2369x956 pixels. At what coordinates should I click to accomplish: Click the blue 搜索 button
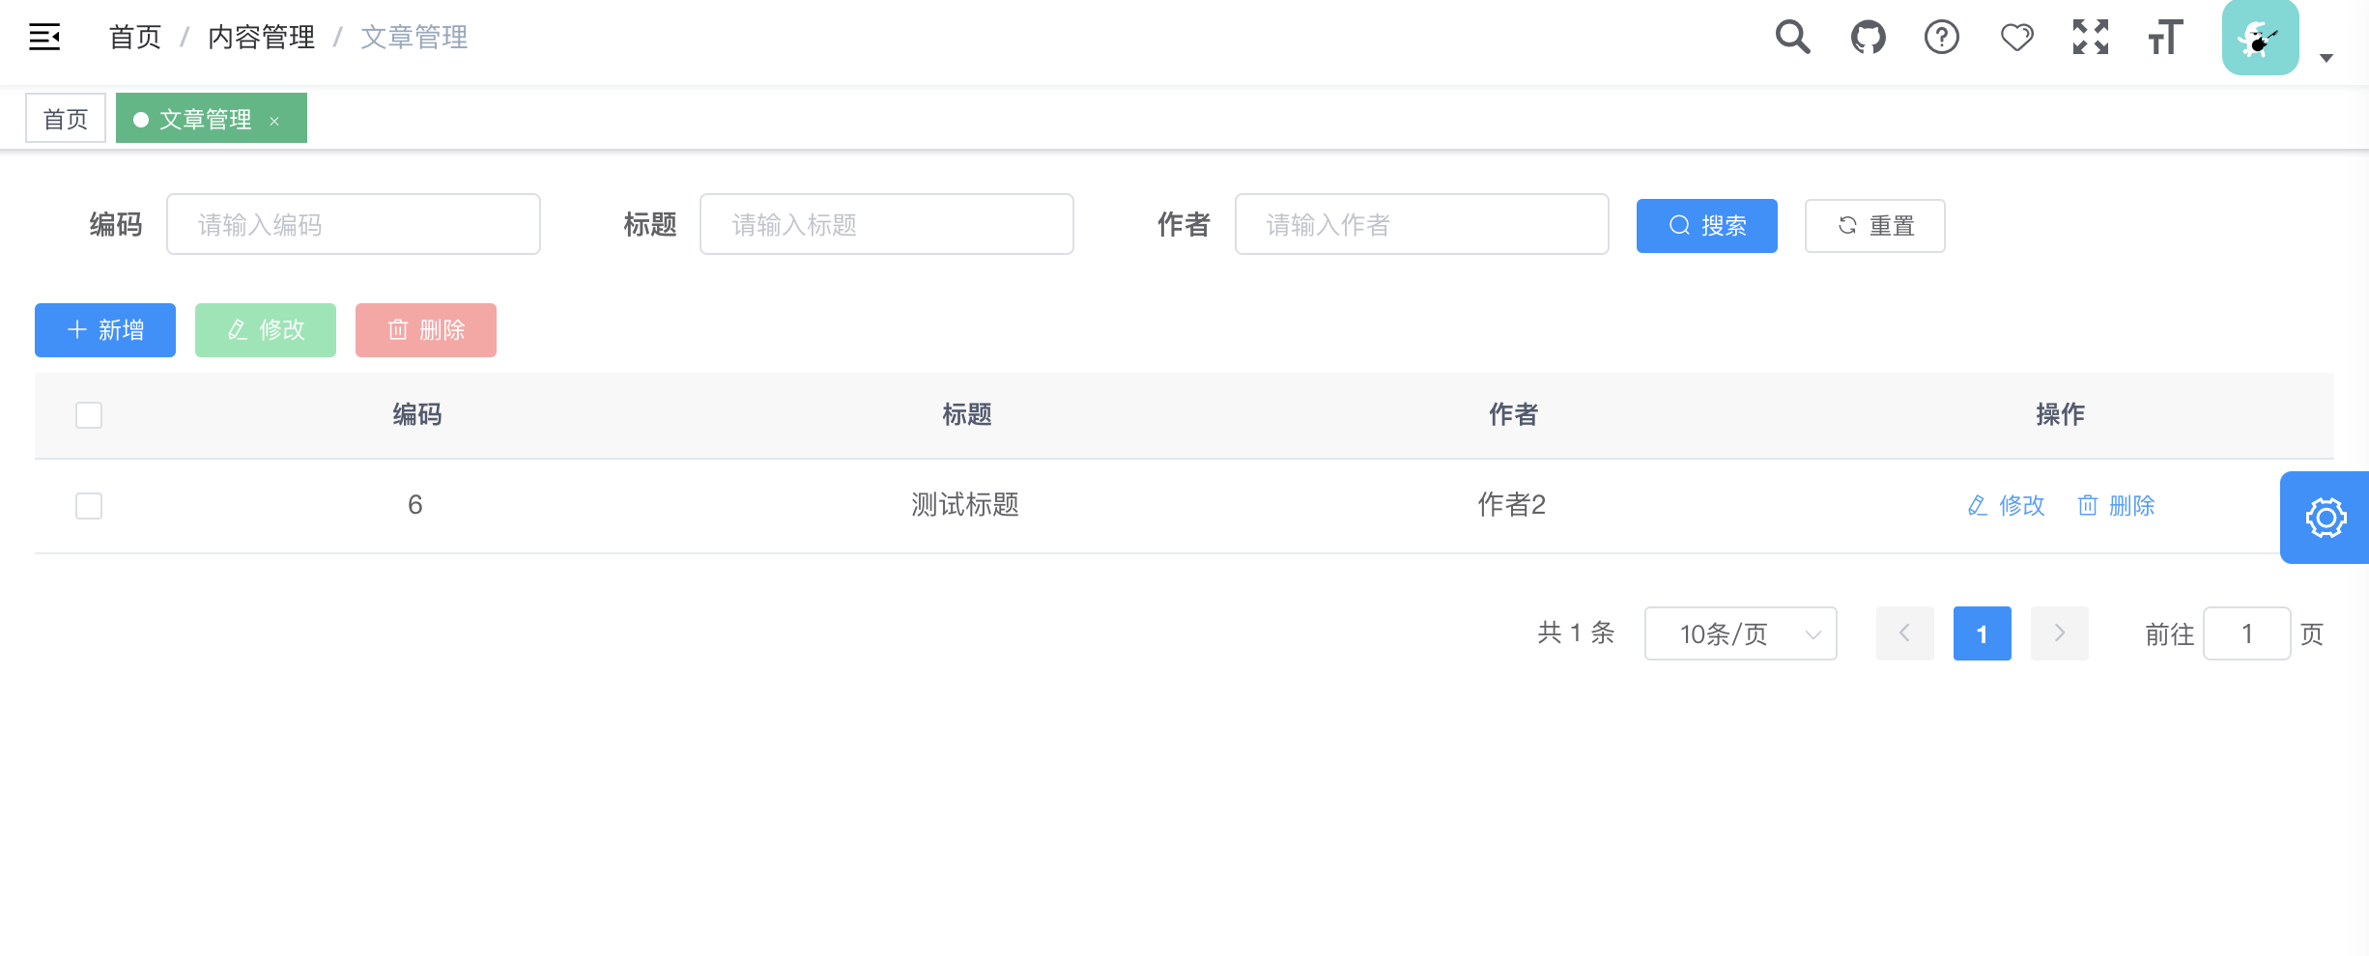(x=1706, y=226)
